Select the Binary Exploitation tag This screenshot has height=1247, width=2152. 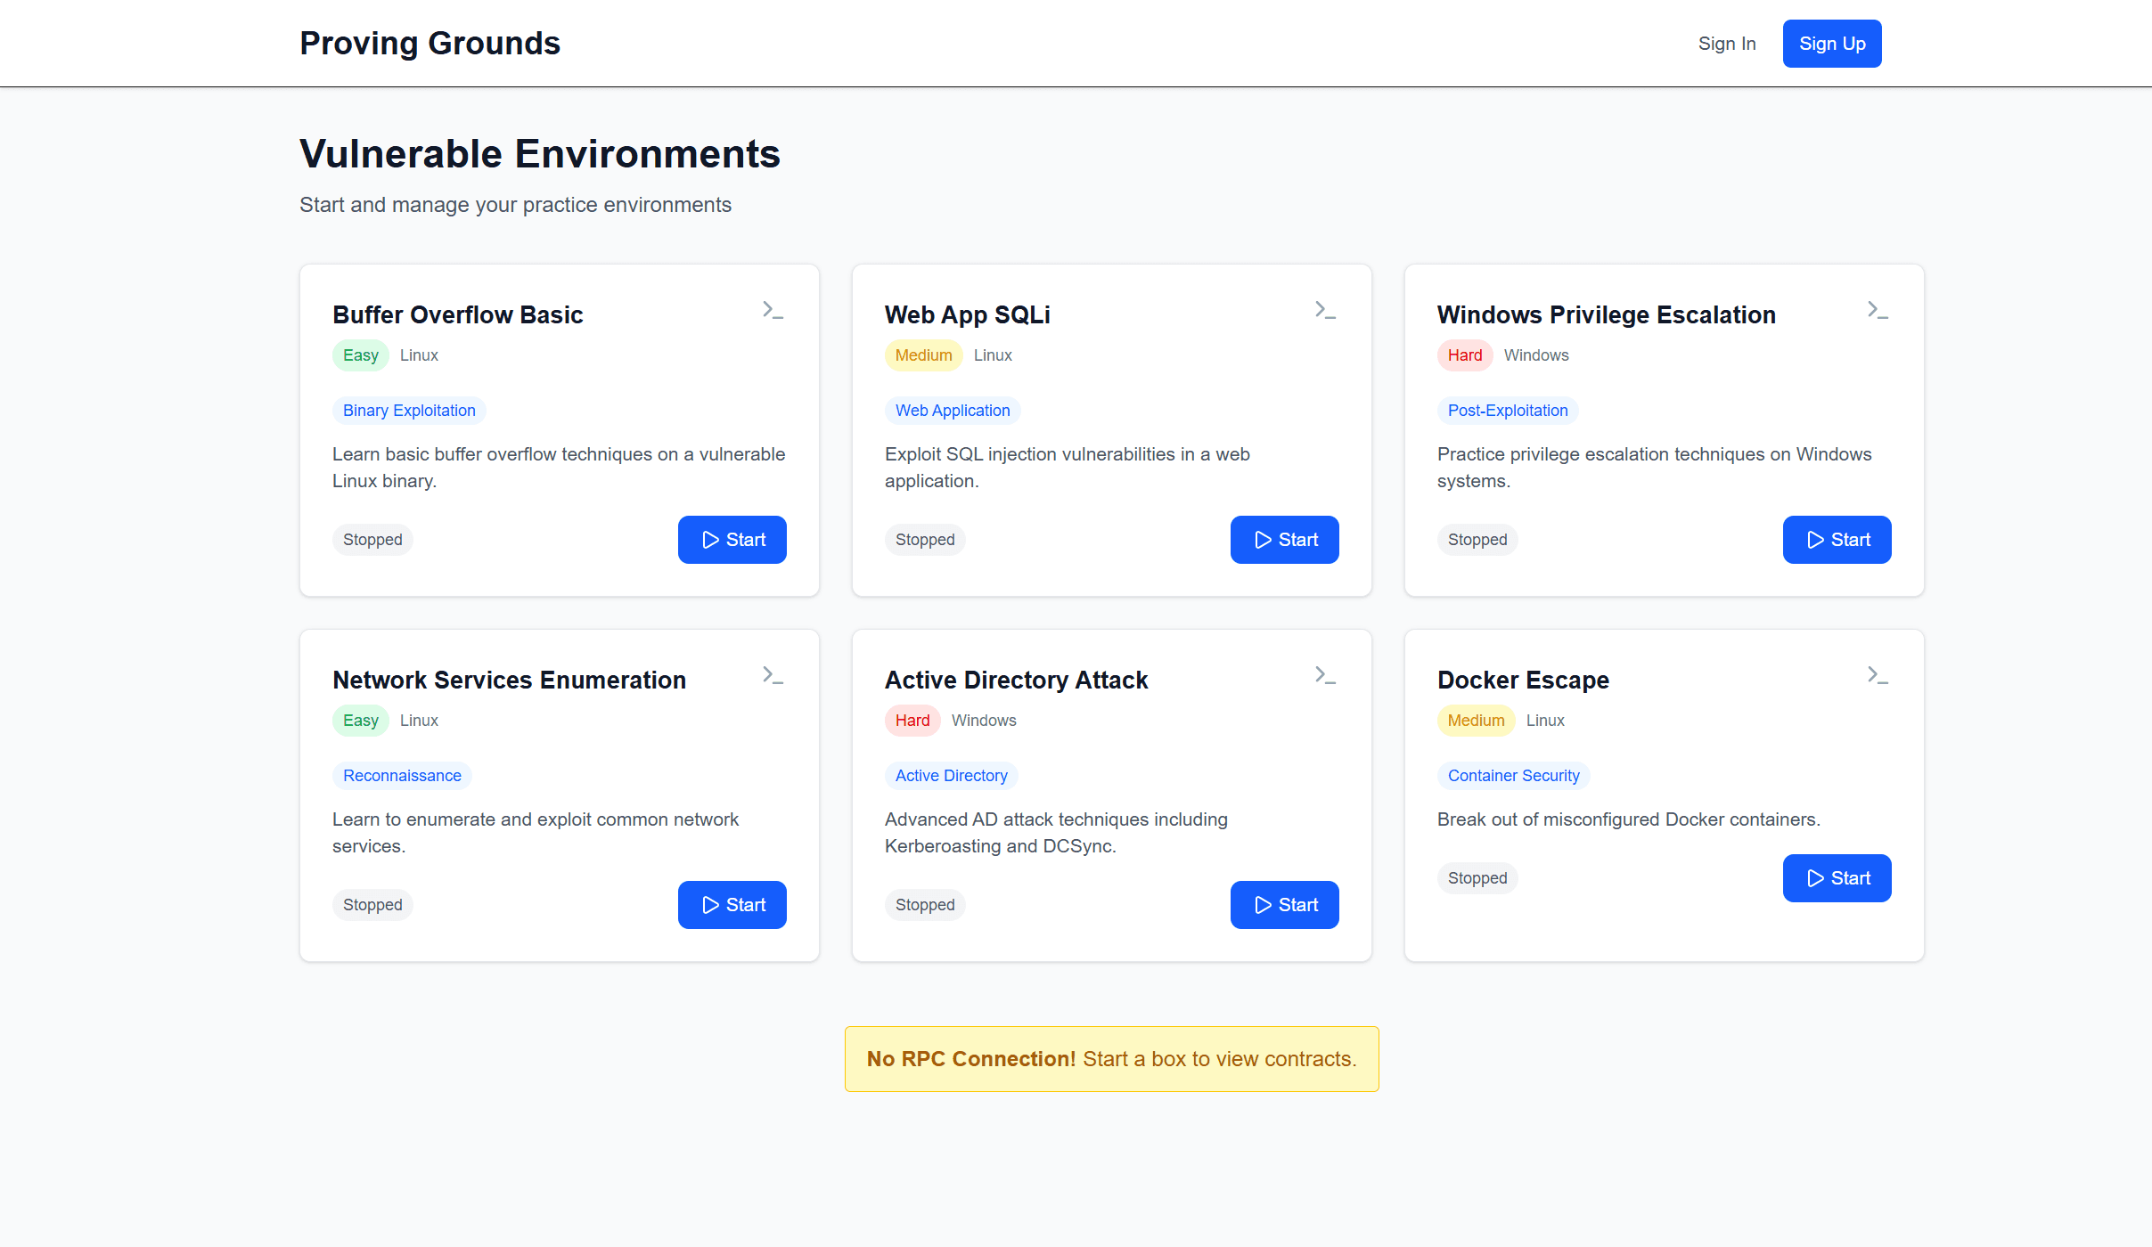pyautogui.click(x=409, y=411)
